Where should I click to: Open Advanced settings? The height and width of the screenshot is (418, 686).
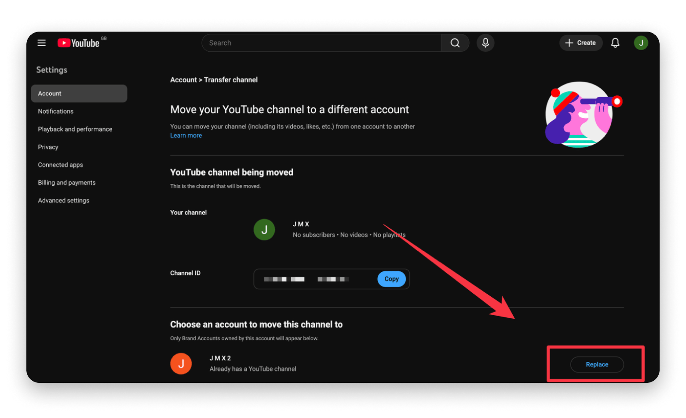tap(64, 201)
